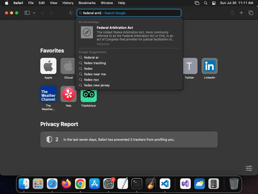Select the 'fedex tracking' suggestion
The image size is (258, 194).
tap(129, 63)
